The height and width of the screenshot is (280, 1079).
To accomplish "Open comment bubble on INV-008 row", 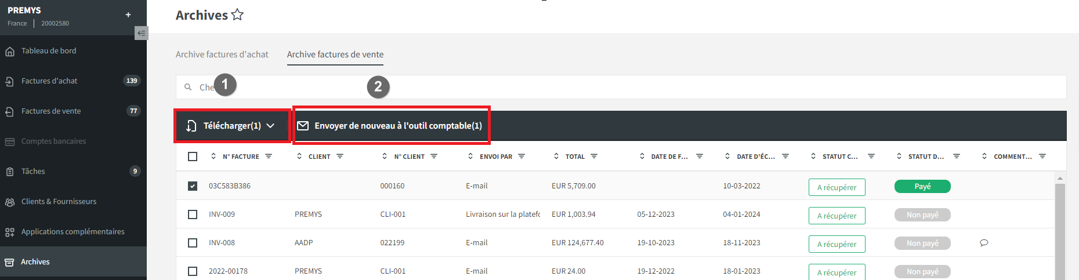I will (984, 243).
